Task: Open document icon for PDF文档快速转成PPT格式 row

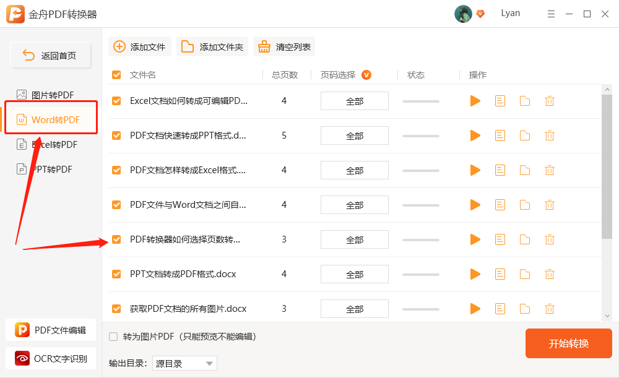Action: pyautogui.click(x=500, y=135)
